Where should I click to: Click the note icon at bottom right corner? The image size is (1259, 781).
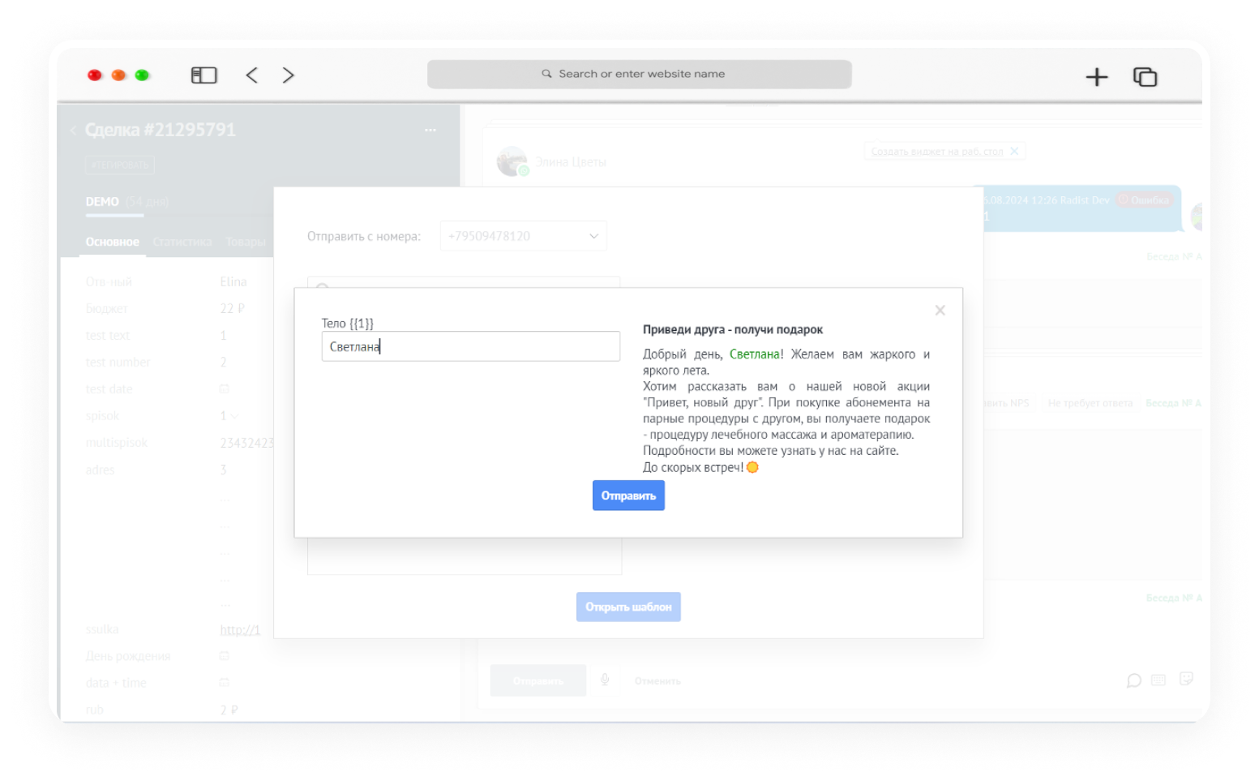(x=1186, y=679)
